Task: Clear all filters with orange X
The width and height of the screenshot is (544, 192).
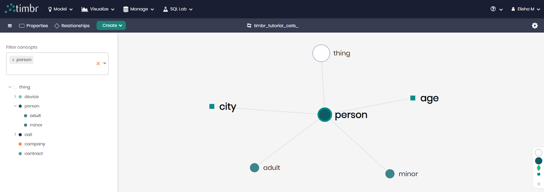Action: 98,64
